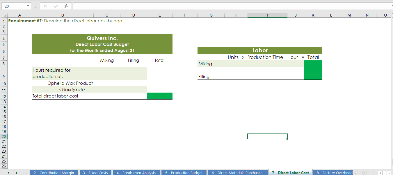
Task: Select column I header
Action: click(x=267, y=15)
